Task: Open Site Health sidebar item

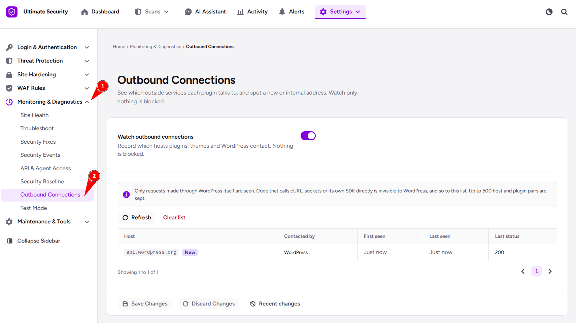Action: pyautogui.click(x=34, y=115)
